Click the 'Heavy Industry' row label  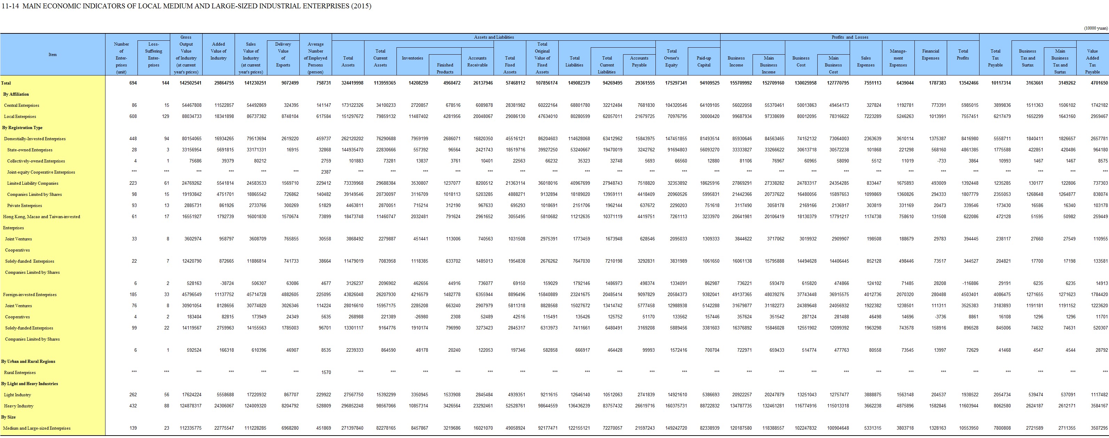coord(18,406)
